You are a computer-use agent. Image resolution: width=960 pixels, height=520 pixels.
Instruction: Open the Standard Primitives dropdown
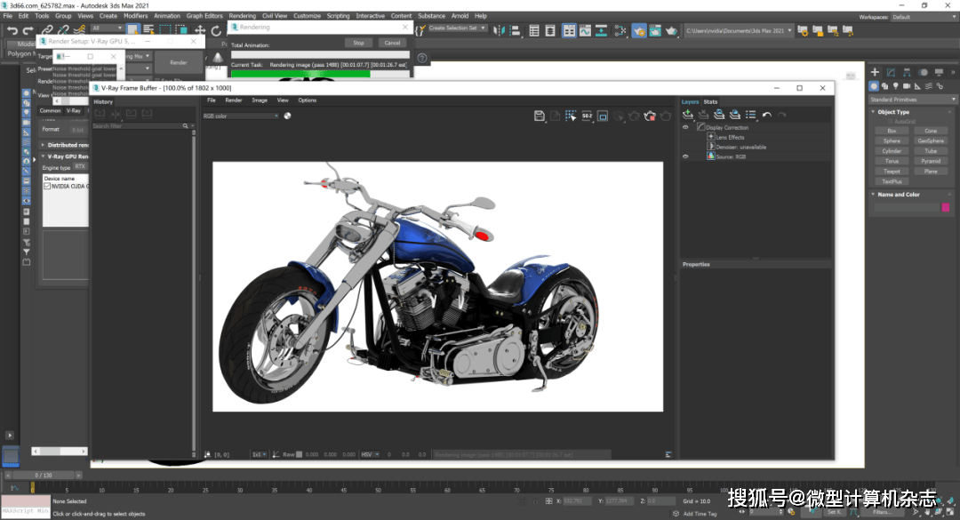point(912,100)
